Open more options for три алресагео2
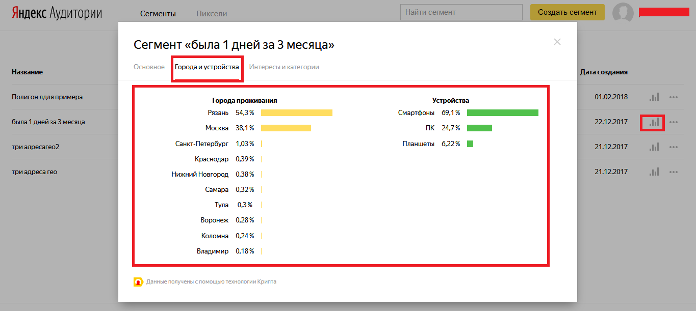The height and width of the screenshot is (311, 696). (x=674, y=147)
